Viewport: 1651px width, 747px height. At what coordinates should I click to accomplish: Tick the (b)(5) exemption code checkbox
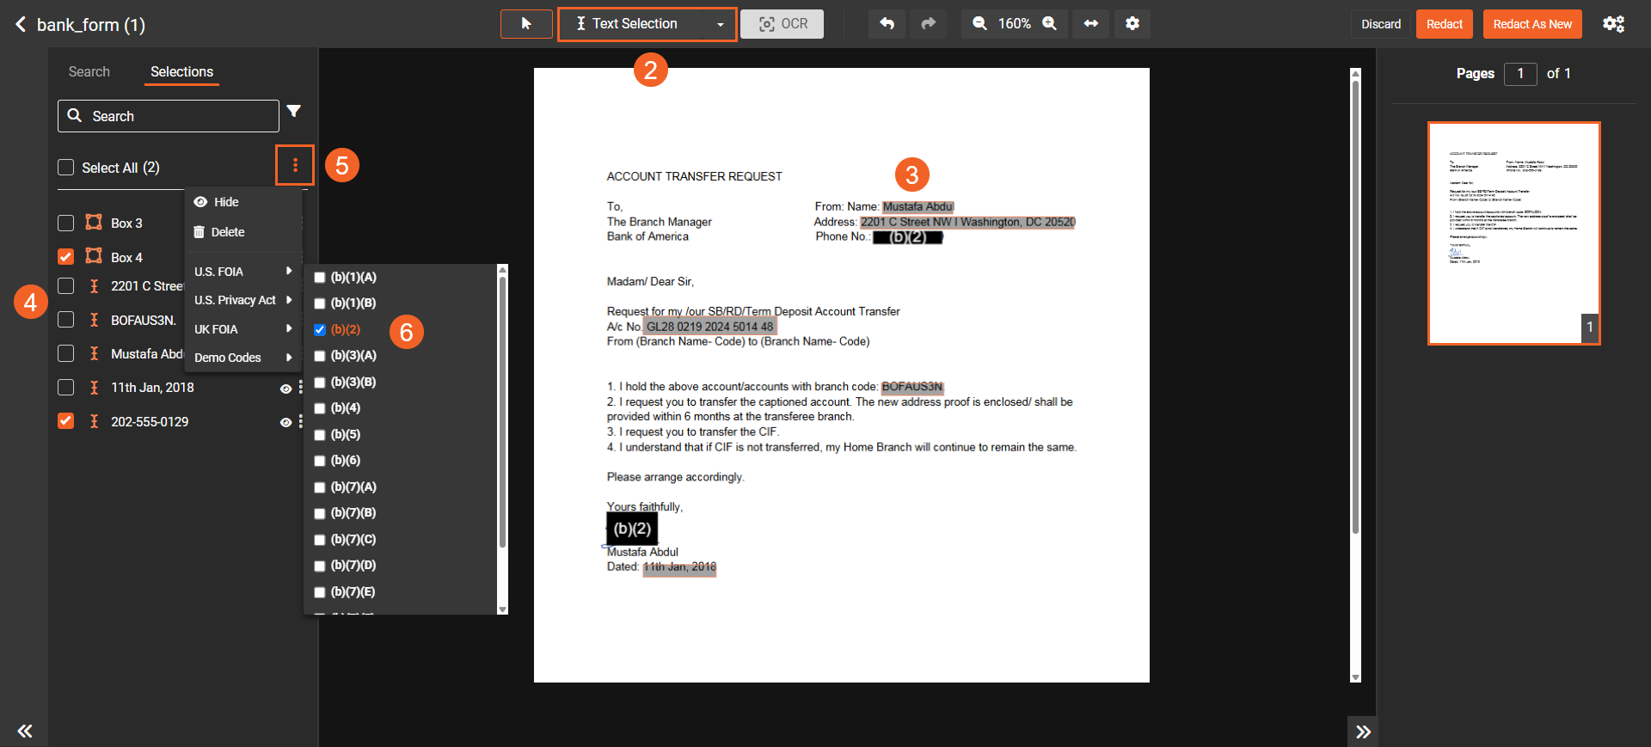coord(320,435)
